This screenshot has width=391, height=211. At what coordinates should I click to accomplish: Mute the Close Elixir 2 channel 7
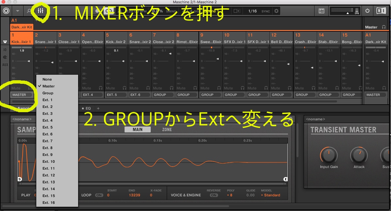[157, 88]
